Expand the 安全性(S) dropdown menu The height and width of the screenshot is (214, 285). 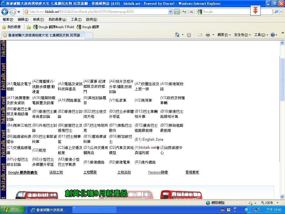(242, 35)
